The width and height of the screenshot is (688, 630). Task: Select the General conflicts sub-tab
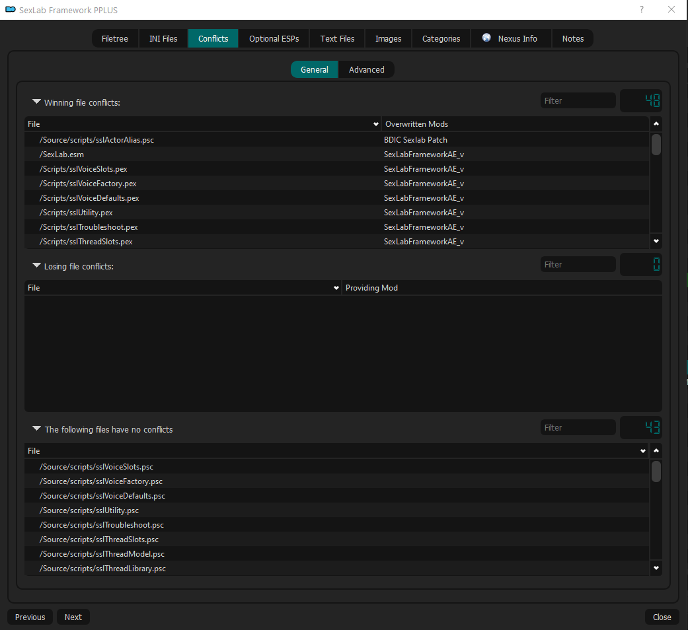click(314, 70)
